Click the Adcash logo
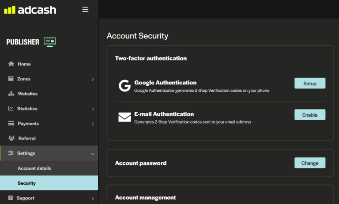 coord(30,10)
